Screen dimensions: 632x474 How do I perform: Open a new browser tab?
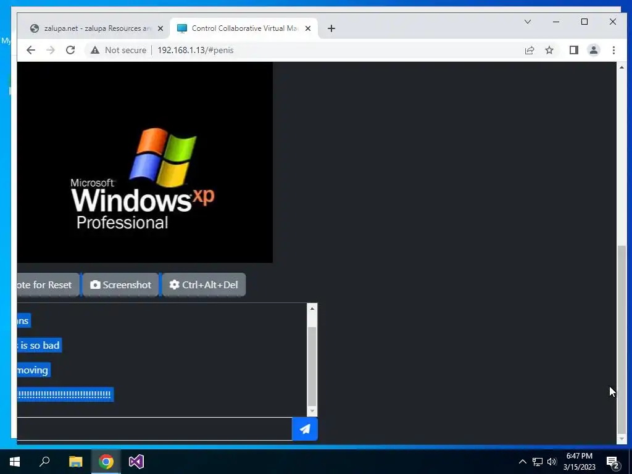point(331,28)
